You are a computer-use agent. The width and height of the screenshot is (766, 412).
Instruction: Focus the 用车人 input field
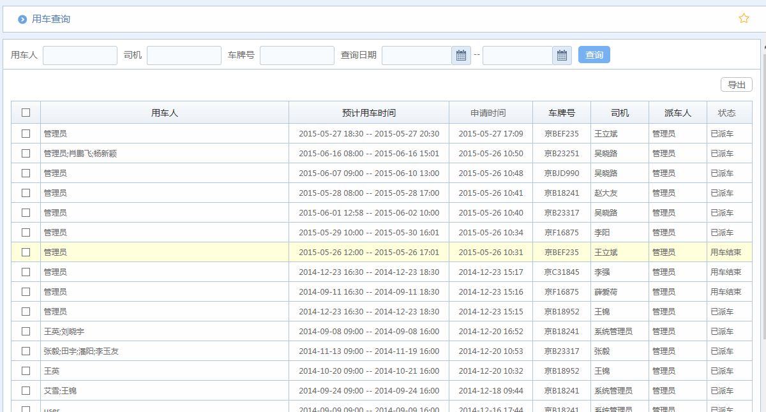point(80,55)
